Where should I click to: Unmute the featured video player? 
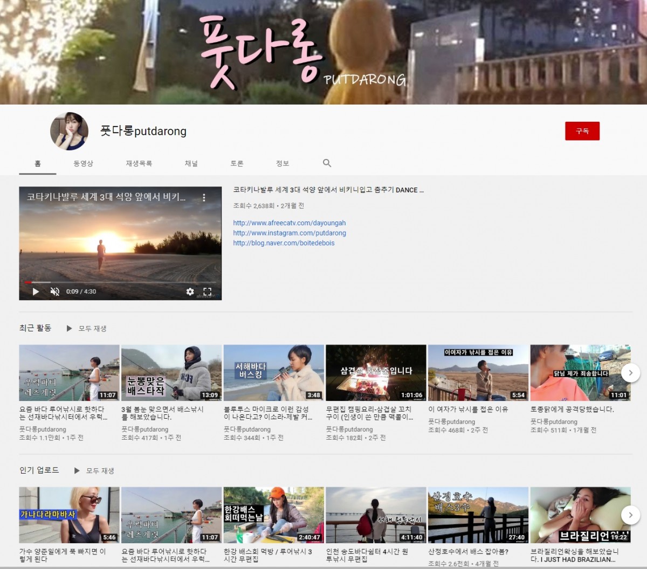tap(54, 292)
